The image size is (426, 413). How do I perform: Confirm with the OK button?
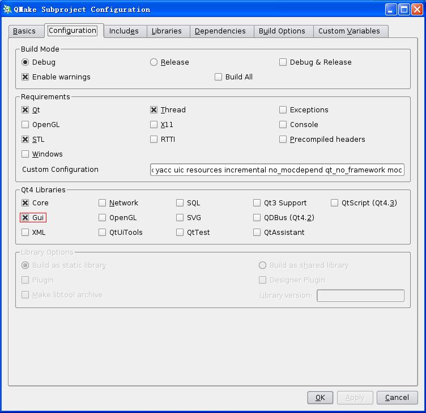[x=320, y=398]
